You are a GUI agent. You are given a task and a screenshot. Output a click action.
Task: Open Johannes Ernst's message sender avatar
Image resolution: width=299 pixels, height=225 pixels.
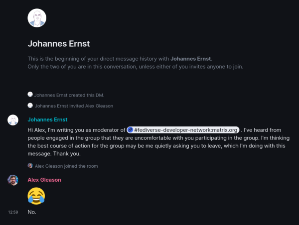coord(13,120)
